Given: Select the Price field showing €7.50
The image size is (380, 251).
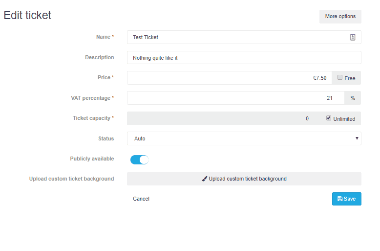Looking at the screenshot, I should click(229, 78).
